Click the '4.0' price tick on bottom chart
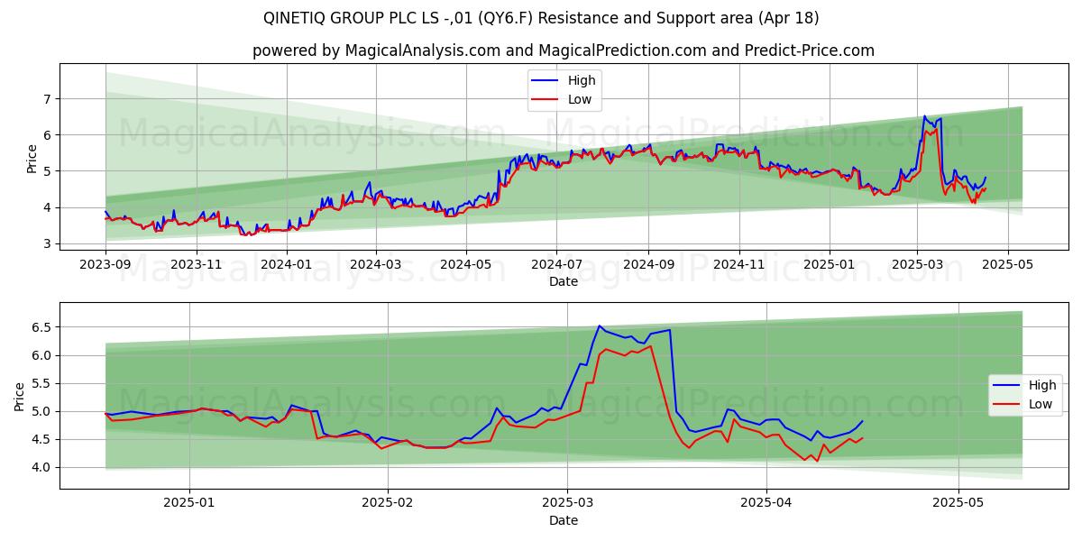This screenshot has height=541, width=1082. pyautogui.click(x=42, y=467)
